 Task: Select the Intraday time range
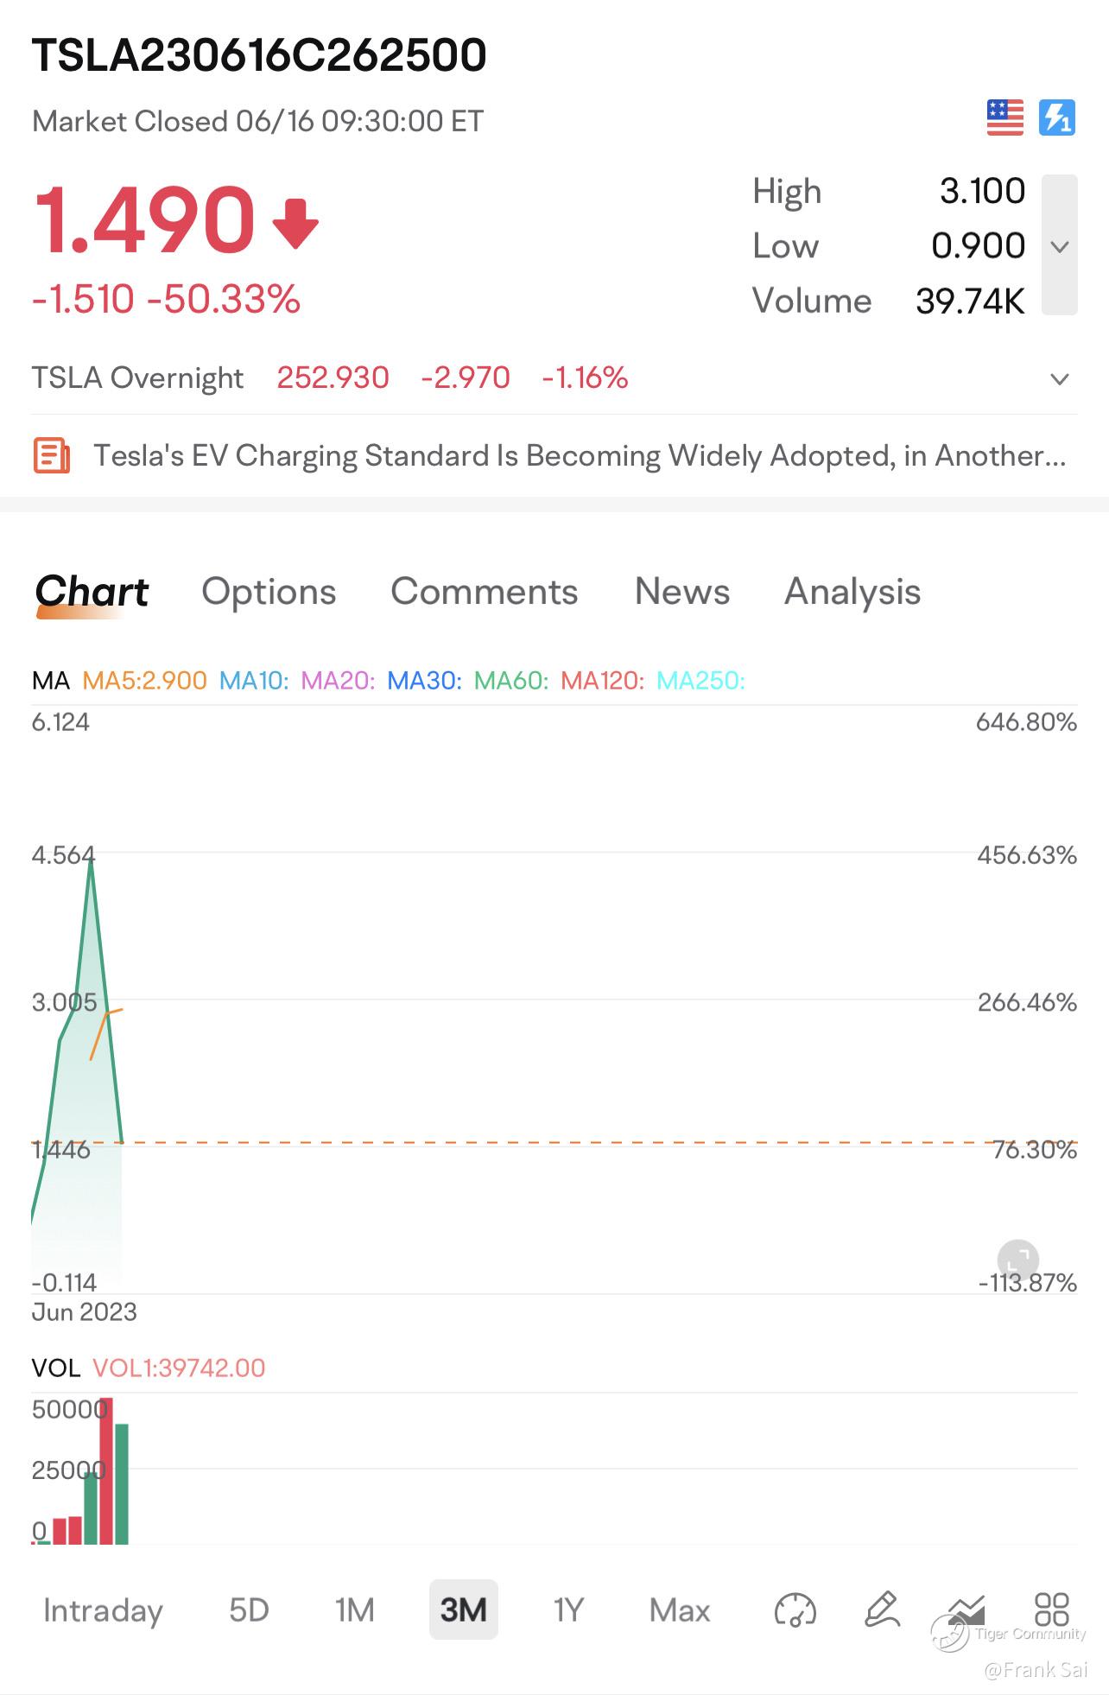point(103,1610)
